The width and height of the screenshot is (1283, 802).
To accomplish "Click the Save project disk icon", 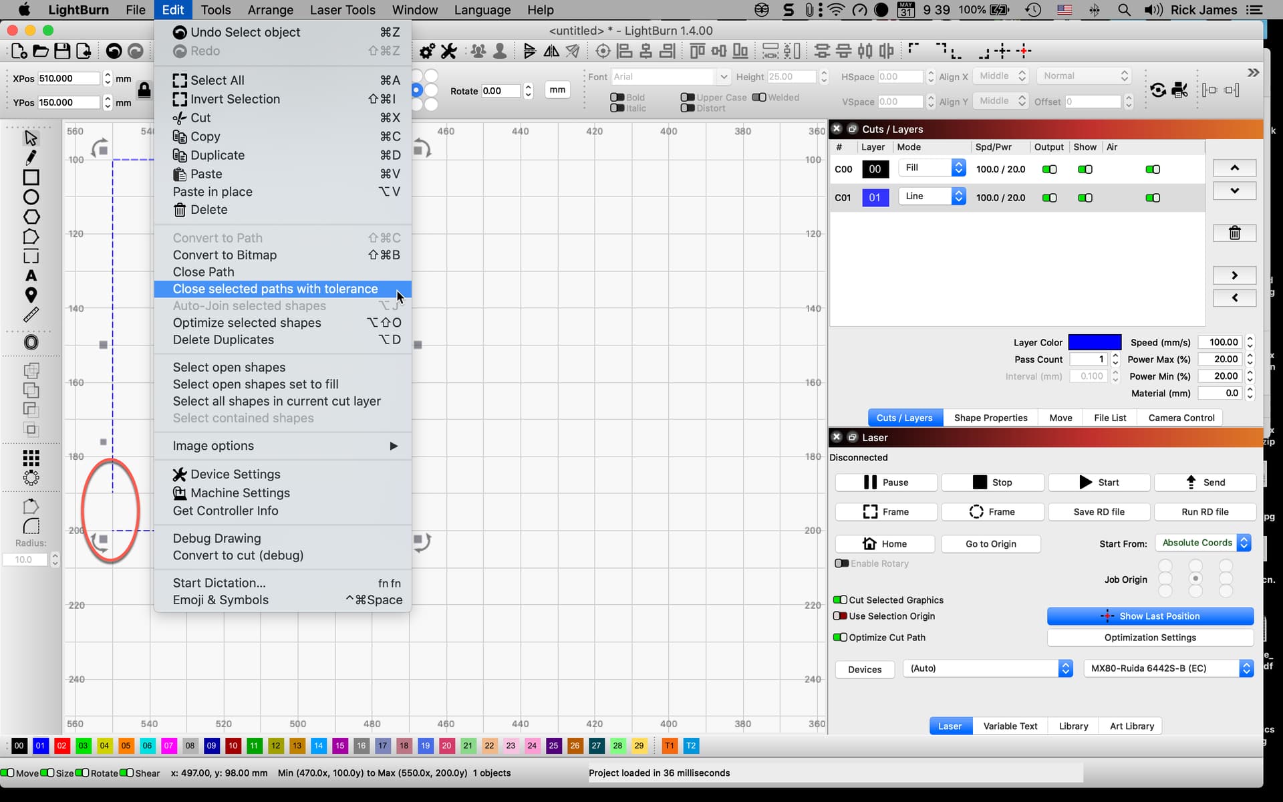I will (x=62, y=51).
